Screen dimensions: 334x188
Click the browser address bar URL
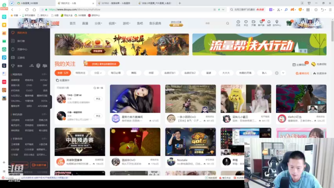[74, 10]
